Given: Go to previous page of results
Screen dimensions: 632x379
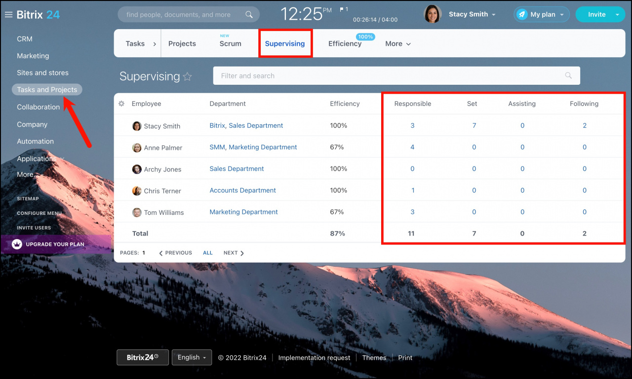Looking at the screenshot, I should pyautogui.click(x=175, y=253).
